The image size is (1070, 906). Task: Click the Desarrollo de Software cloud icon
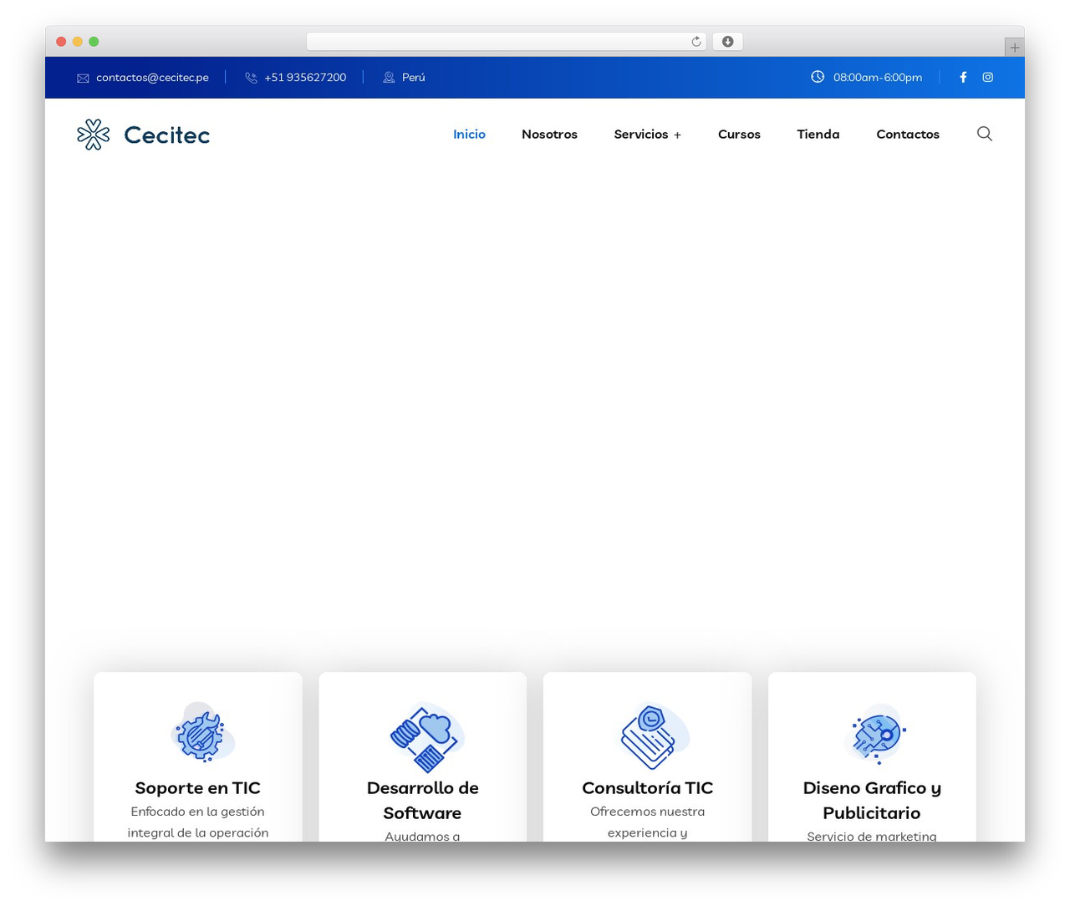[x=426, y=737]
